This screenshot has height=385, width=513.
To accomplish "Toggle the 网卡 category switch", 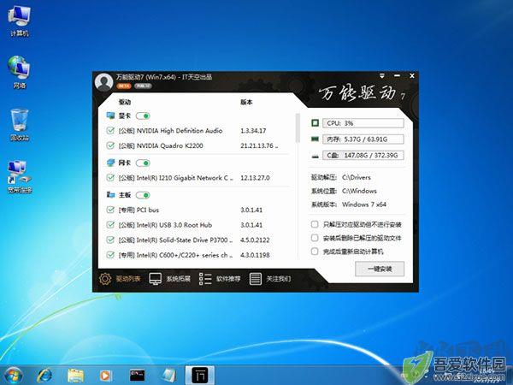I will point(143,163).
